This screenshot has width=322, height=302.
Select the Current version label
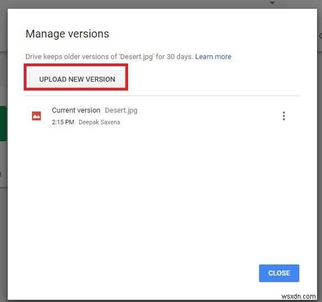pyautogui.click(x=76, y=110)
